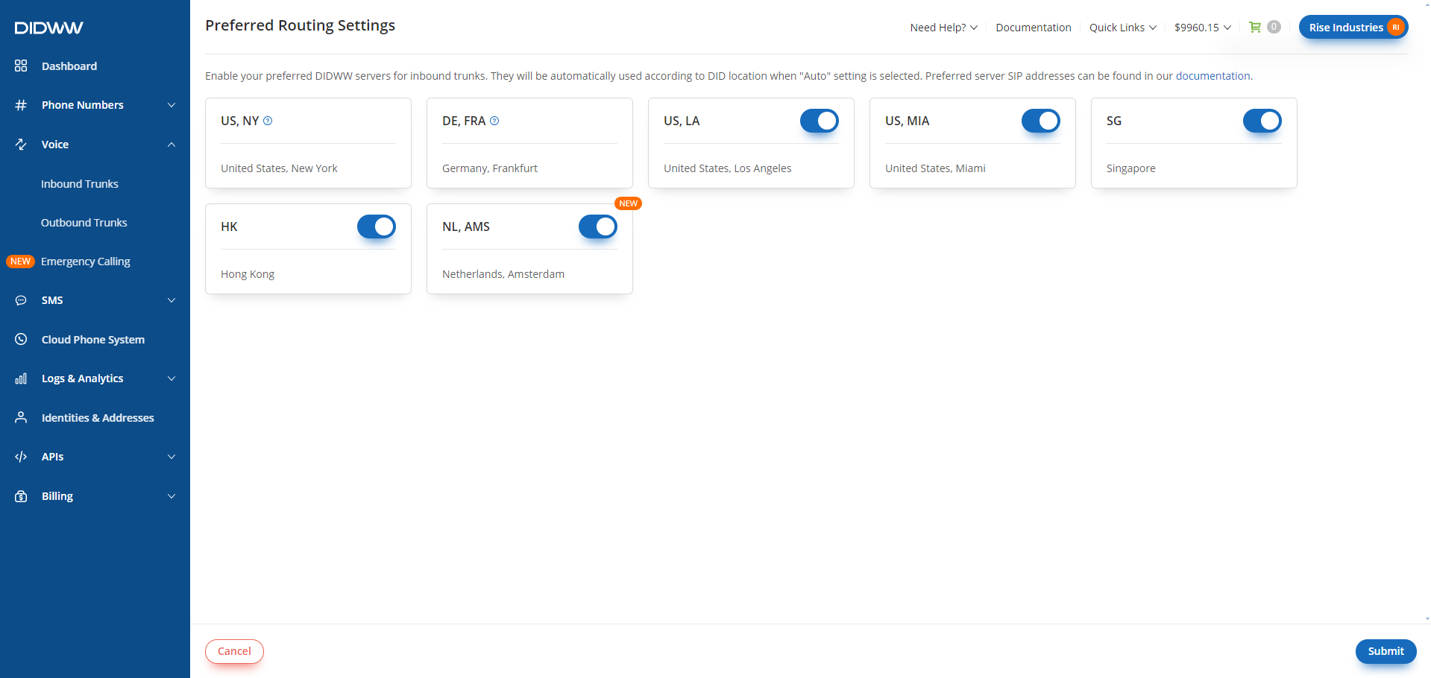Viewport: 1431px width, 678px height.
Task: Open Outbound Trunks in sidebar
Action: coord(84,223)
